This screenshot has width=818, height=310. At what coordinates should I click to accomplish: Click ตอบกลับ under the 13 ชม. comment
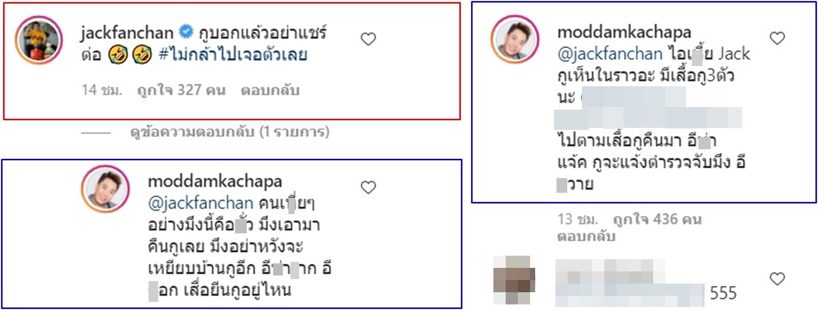click(x=586, y=237)
